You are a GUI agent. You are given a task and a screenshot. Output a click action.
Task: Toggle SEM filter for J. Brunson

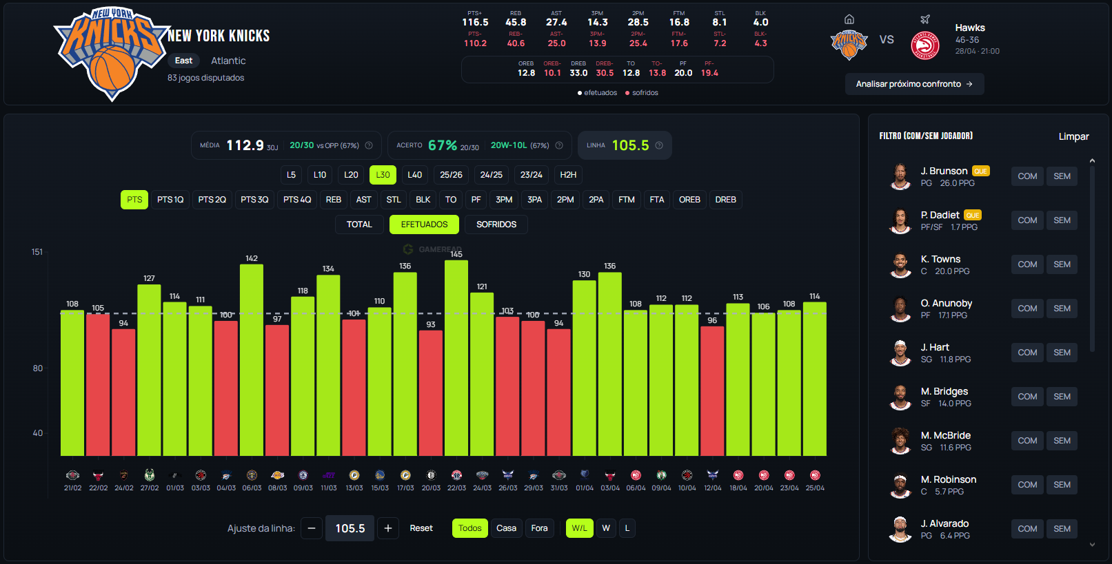pos(1062,176)
